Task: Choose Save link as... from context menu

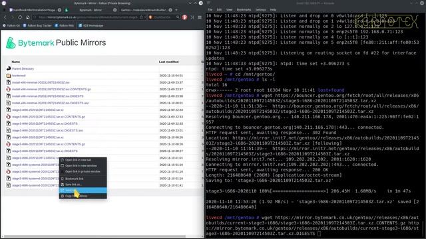Action: tap(83, 185)
